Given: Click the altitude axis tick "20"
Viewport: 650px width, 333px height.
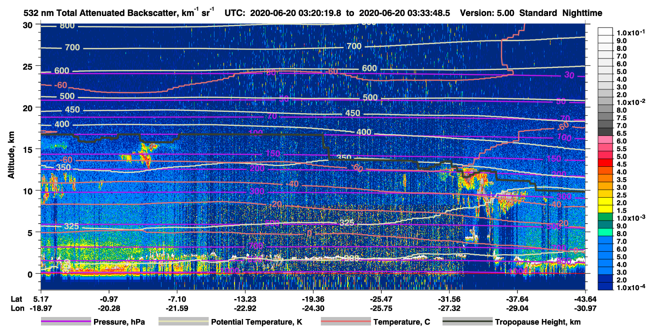Looking at the screenshot, I should click(28, 107).
